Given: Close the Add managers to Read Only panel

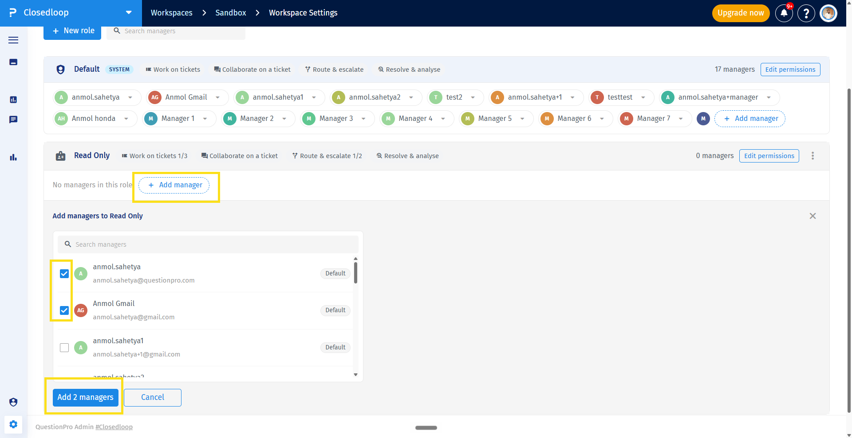Looking at the screenshot, I should click(813, 216).
